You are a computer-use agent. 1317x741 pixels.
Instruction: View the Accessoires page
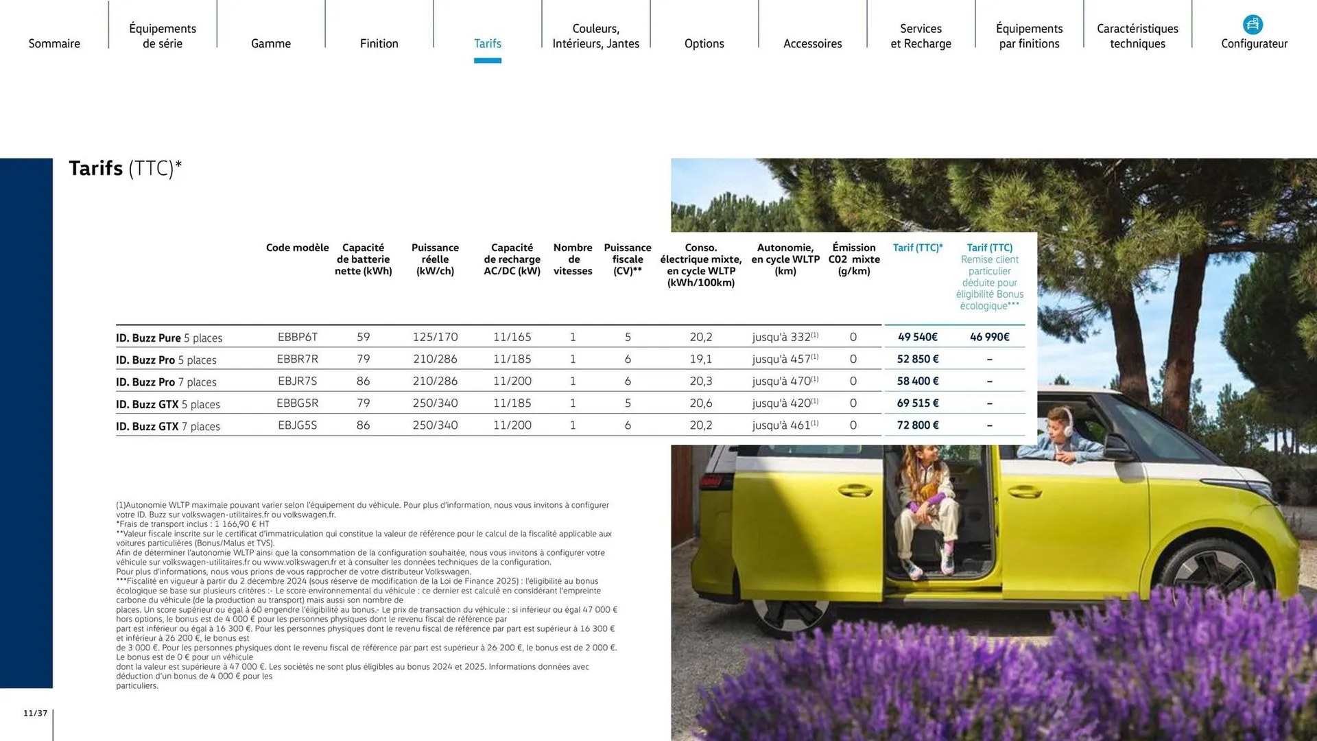[812, 43]
